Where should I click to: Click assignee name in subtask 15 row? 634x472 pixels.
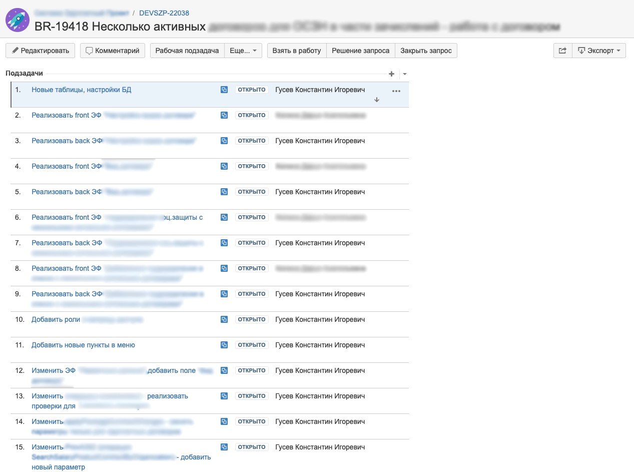pos(320,447)
